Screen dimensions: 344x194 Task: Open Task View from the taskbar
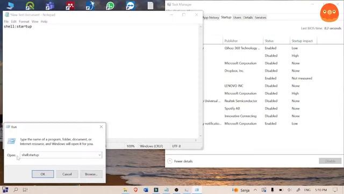25,190
